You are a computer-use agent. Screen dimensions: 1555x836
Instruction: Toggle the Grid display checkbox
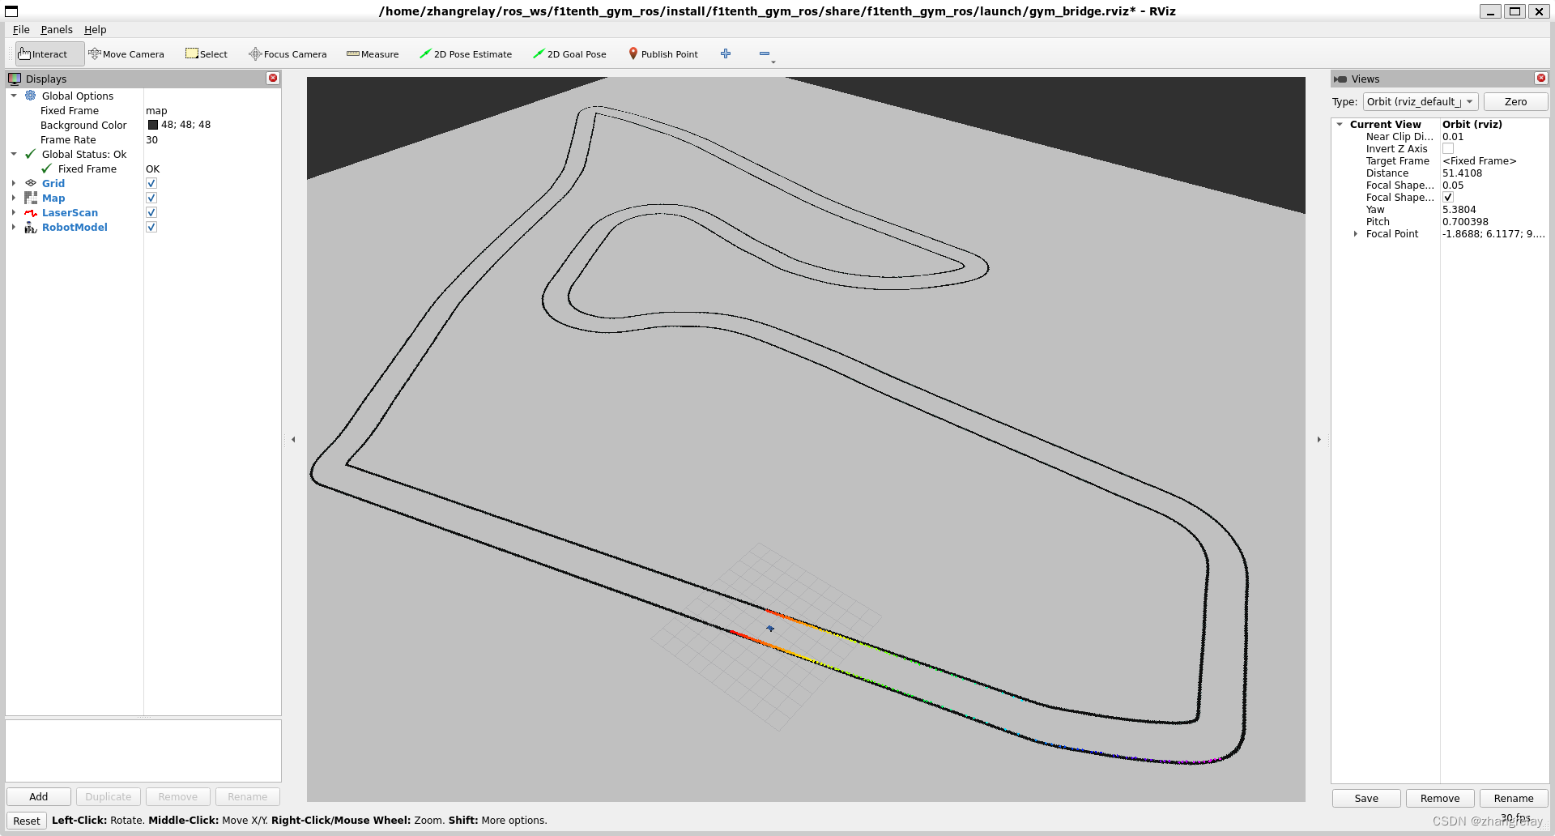151,184
